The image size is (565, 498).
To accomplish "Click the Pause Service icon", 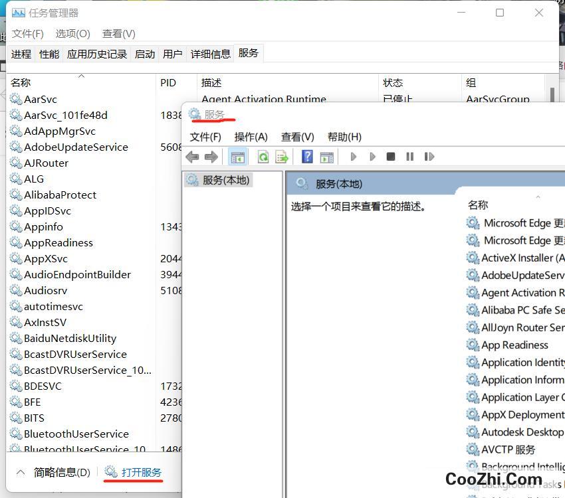I will [409, 157].
